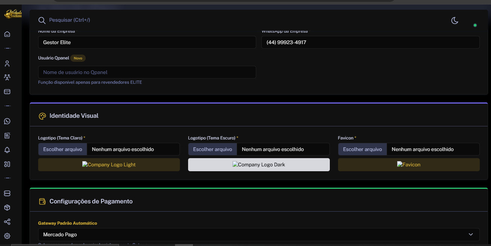Choose file for Favicon
Image resolution: width=491 pixels, height=246 pixels.
(362, 149)
